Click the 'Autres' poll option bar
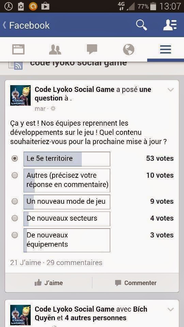Screen dimensions: 184x327 click(x=67, y=181)
